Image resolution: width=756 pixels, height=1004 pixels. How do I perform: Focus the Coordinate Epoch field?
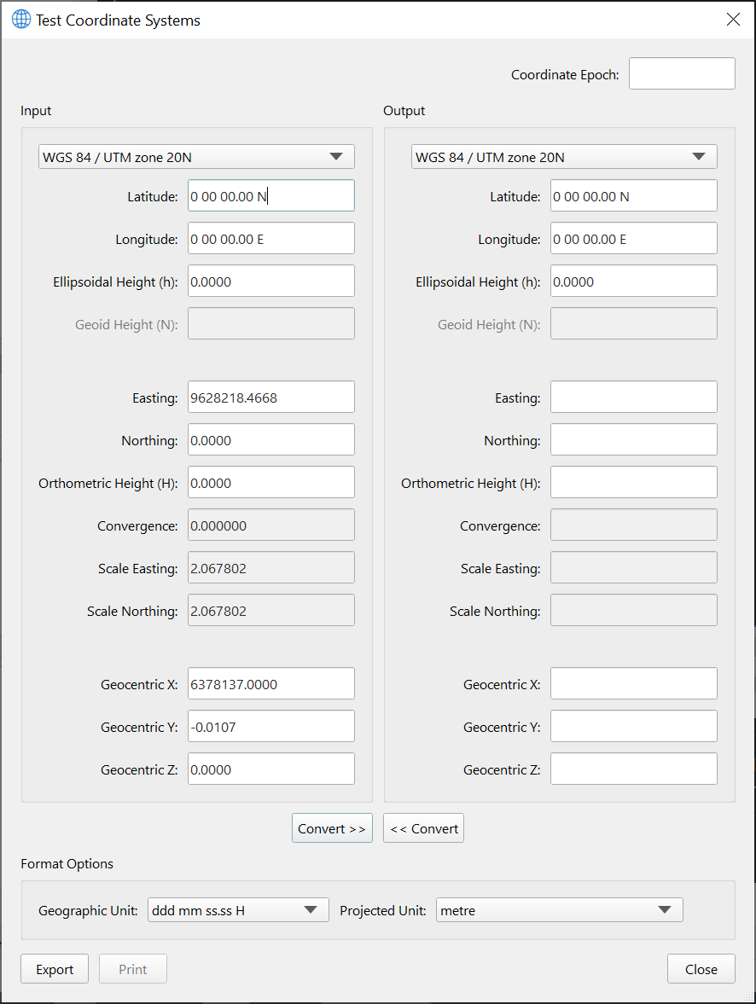[x=681, y=74]
